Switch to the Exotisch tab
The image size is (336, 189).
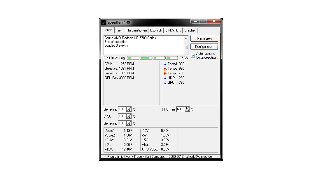156,30
